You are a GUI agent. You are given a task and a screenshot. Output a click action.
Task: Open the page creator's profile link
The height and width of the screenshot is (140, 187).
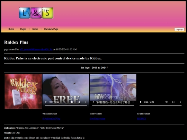point(36,49)
